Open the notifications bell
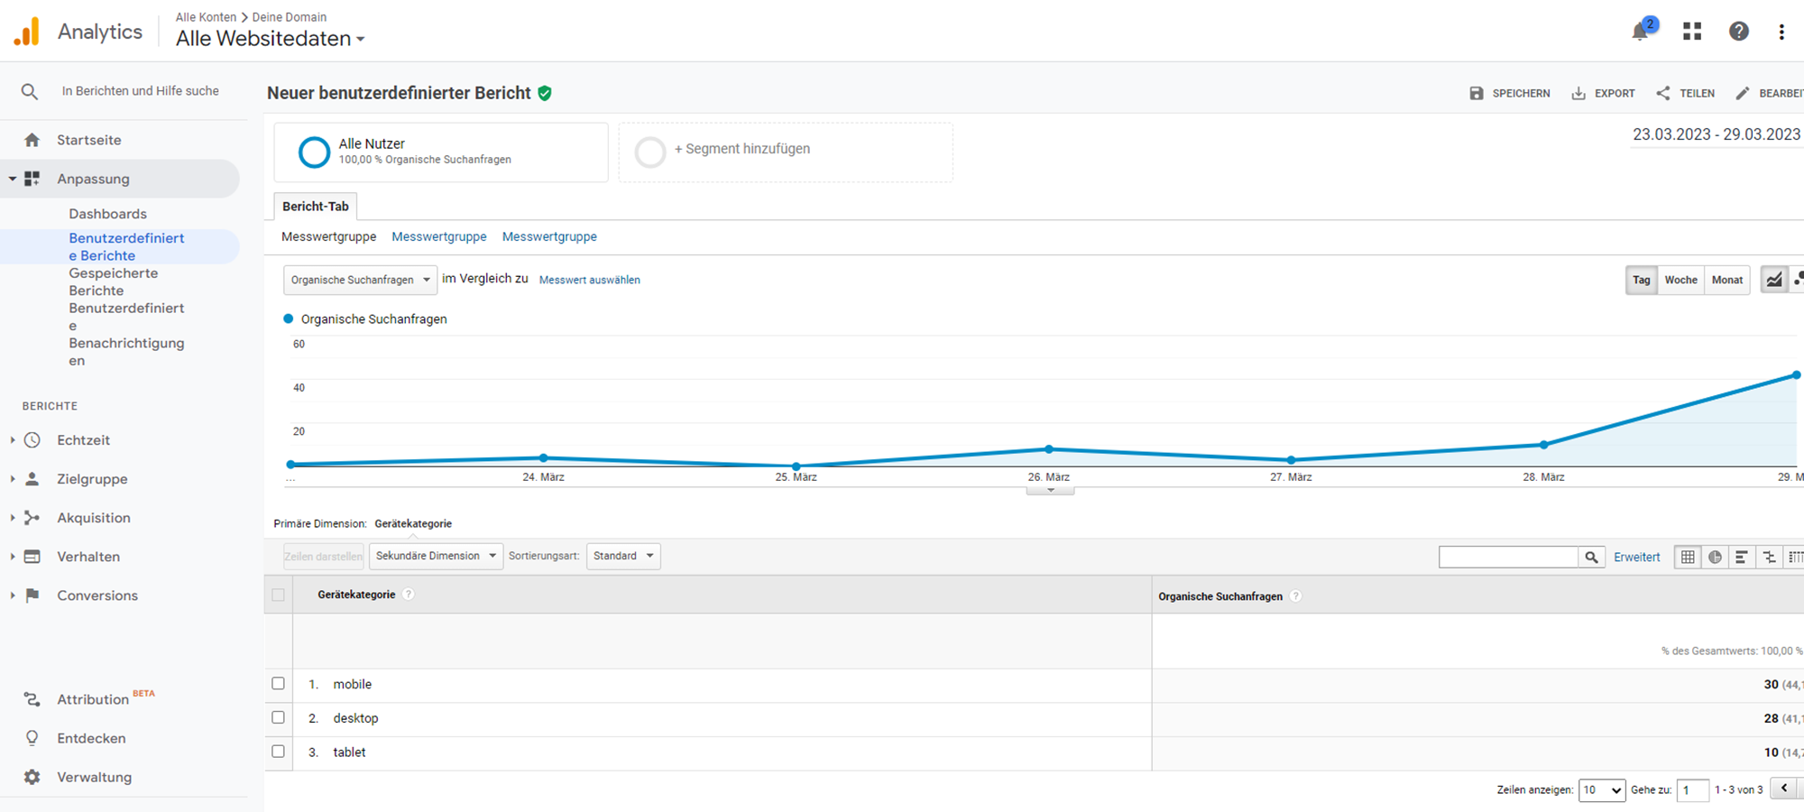 pyautogui.click(x=1641, y=32)
